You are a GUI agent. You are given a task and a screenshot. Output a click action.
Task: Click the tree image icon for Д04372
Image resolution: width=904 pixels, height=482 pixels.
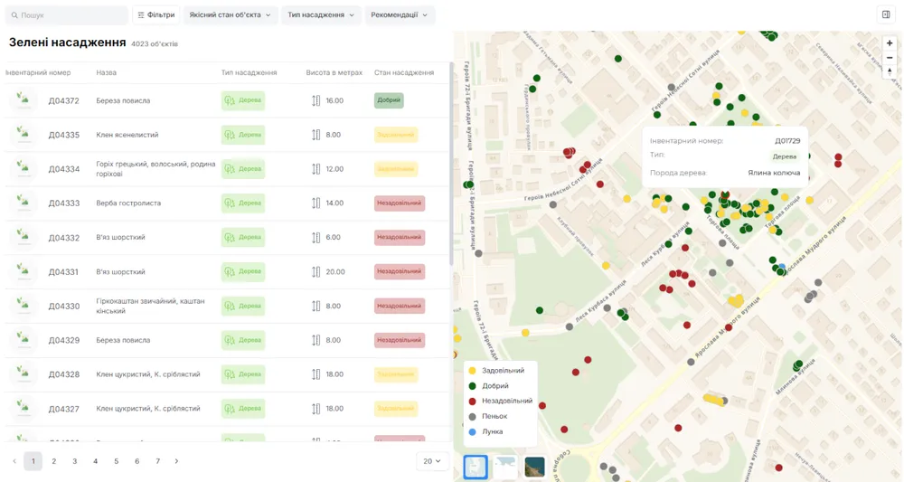[24, 99]
